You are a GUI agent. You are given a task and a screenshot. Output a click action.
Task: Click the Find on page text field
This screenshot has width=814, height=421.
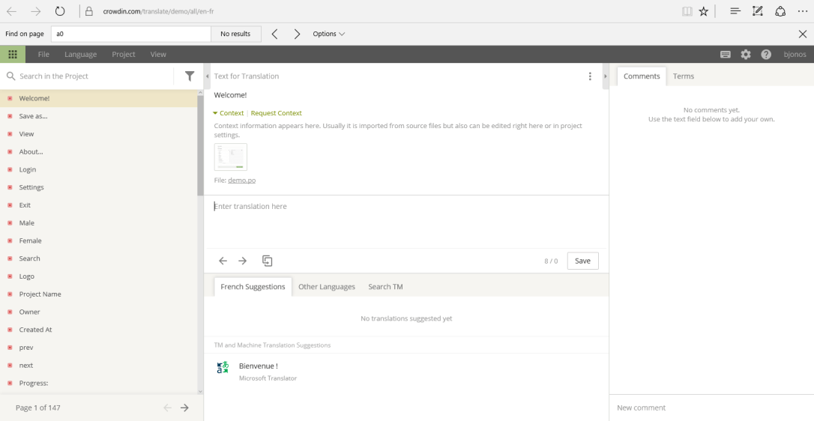131,34
